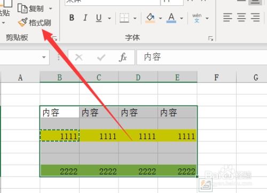Select cell 2222 in column E
Image resolution: width=267 pixels, height=193 pixels.
pos(177,171)
